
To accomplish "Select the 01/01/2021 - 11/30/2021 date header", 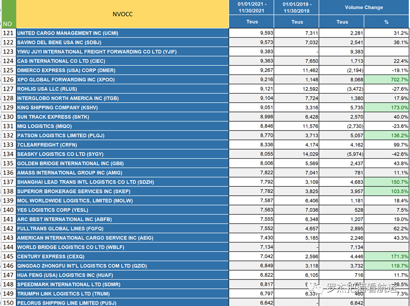I will point(251,8).
